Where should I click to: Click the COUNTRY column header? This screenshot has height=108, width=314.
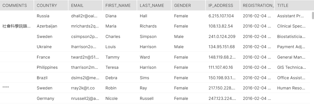(x=47, y=5)
